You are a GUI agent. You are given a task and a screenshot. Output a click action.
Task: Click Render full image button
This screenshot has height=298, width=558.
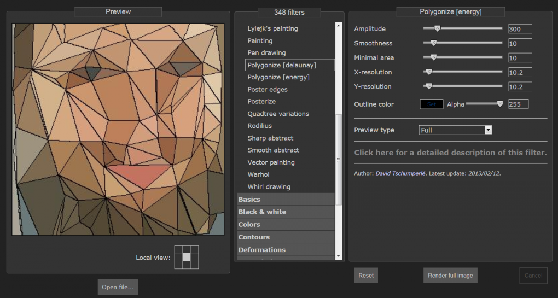tap(450, 276)
